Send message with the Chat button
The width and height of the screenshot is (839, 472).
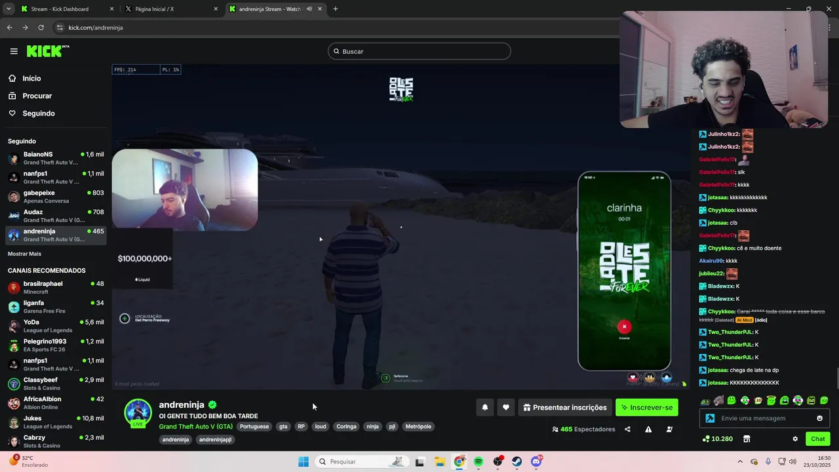click(x=818, y=439)
